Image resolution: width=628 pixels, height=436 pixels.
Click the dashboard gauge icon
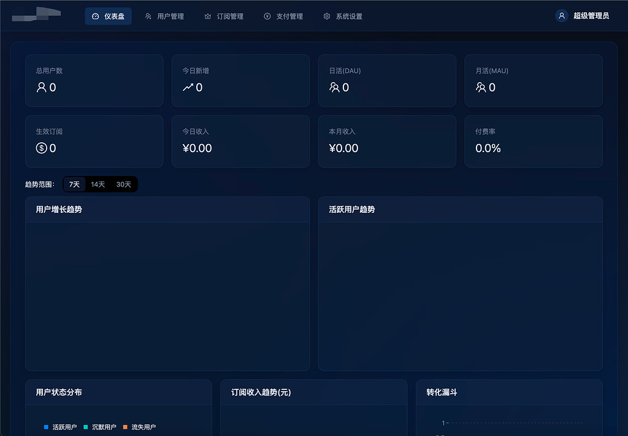pyautogui.click(x=95, y=17)
